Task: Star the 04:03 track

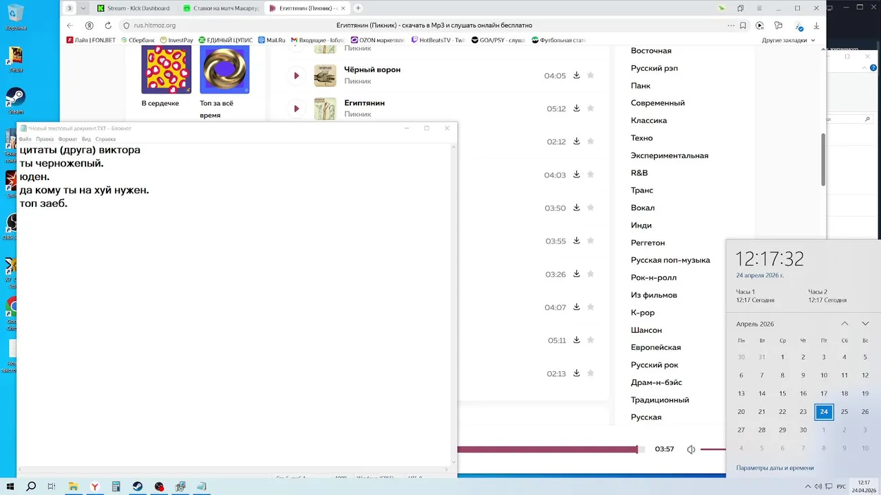Action: tap(591, 175)
